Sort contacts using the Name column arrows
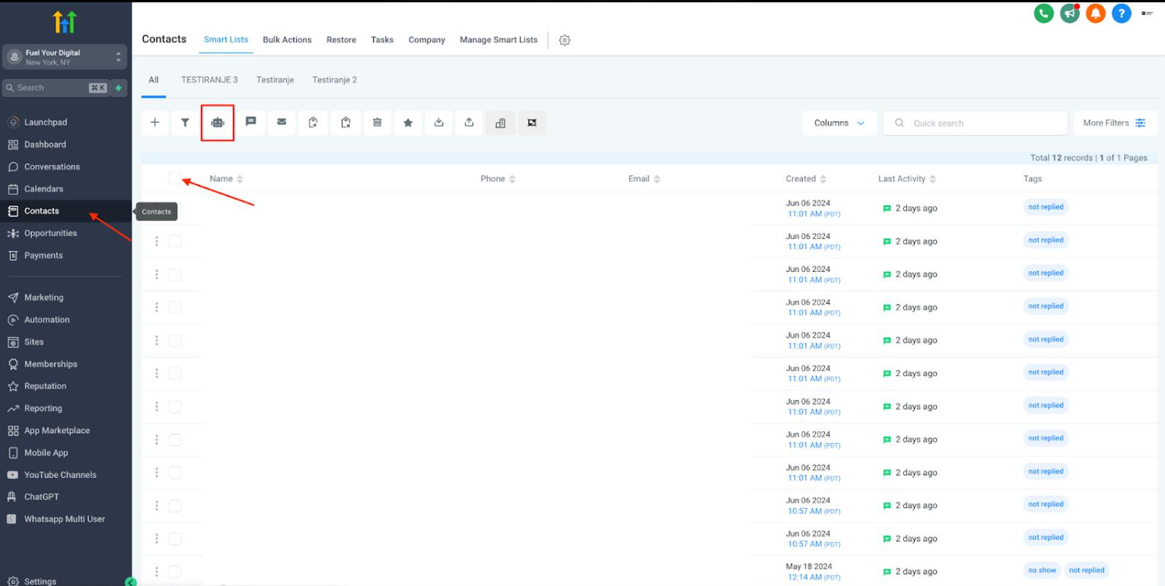 (x=240, y=179)
